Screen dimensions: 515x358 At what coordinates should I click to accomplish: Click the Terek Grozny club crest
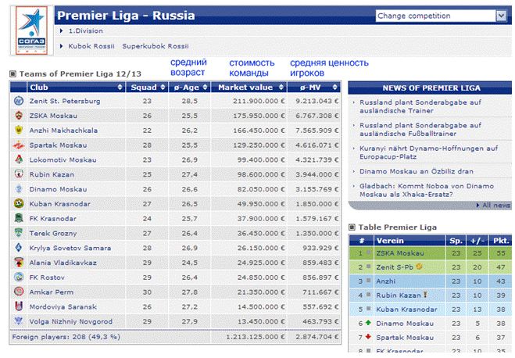pyautogui.click(x=19, y=233)
